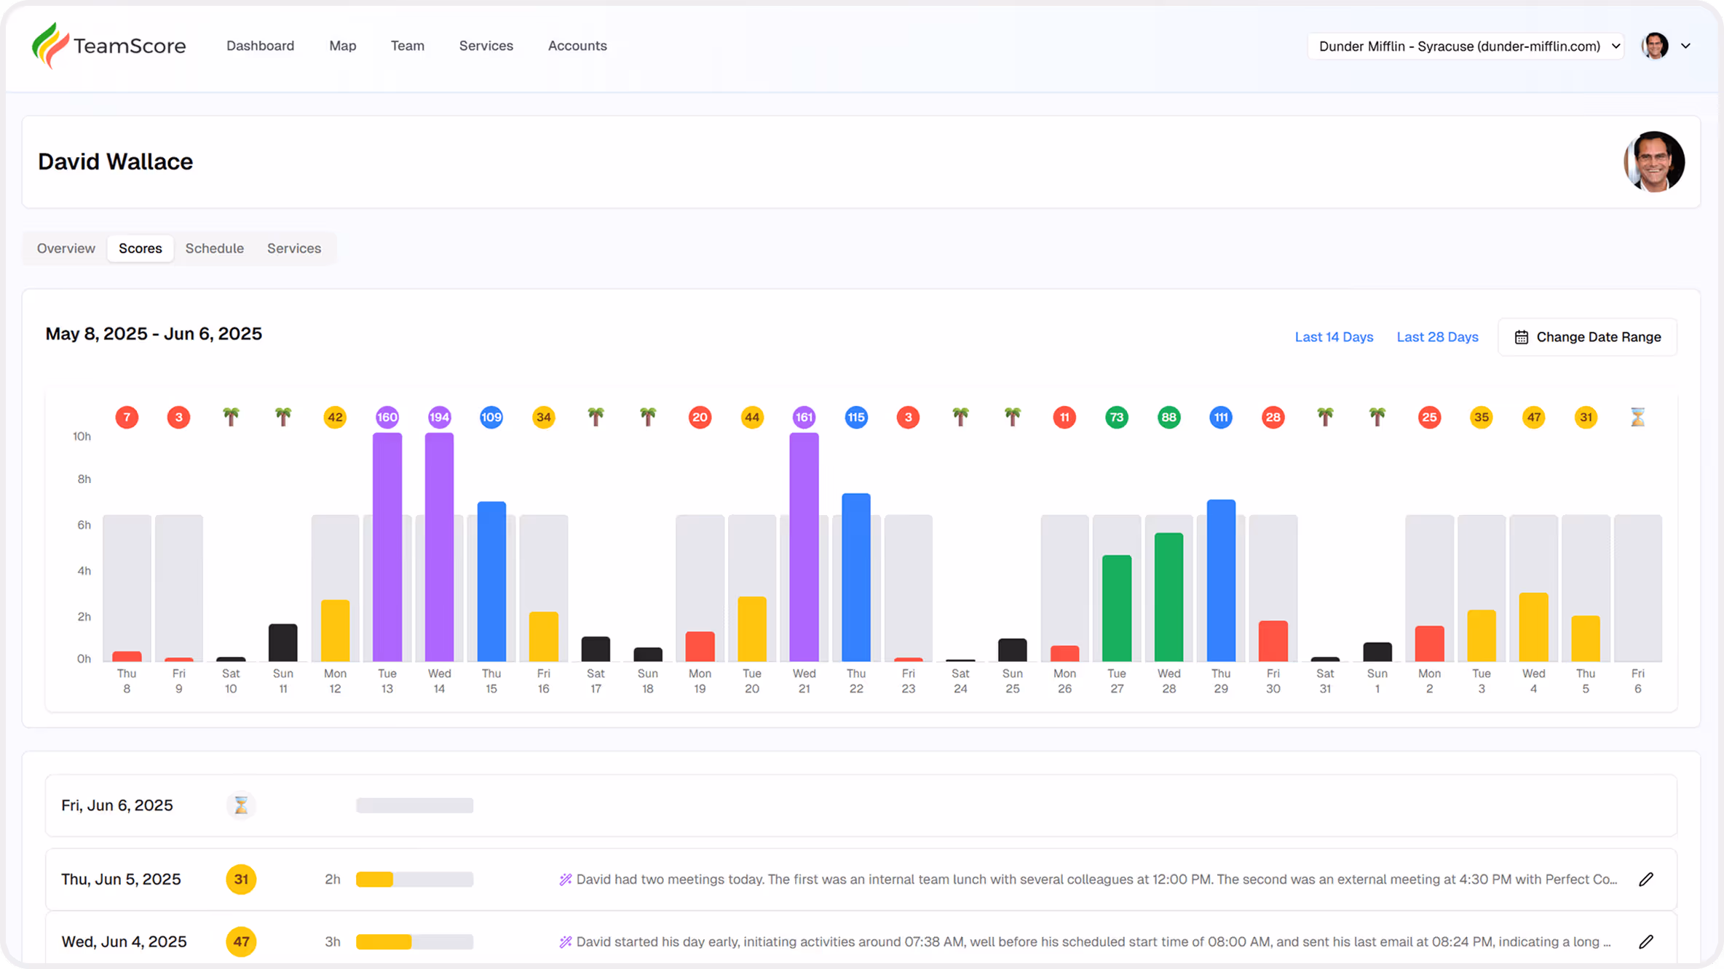Click the blue 115 score badge
The width and height of the screenshot is (1724, 969).
pyautogui.click(x=856, y=417)
